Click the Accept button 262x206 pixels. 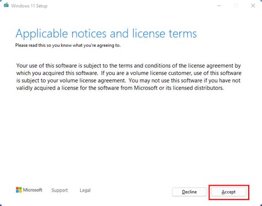point(228,192)
